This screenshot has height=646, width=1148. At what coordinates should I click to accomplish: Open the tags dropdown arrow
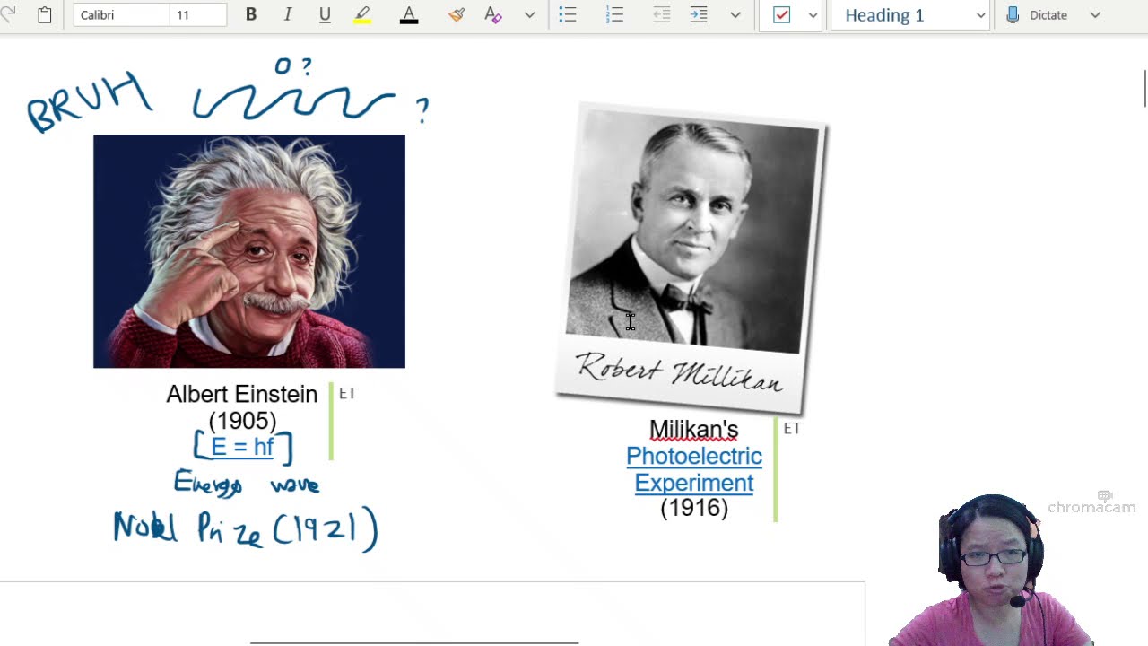(813, 14)
